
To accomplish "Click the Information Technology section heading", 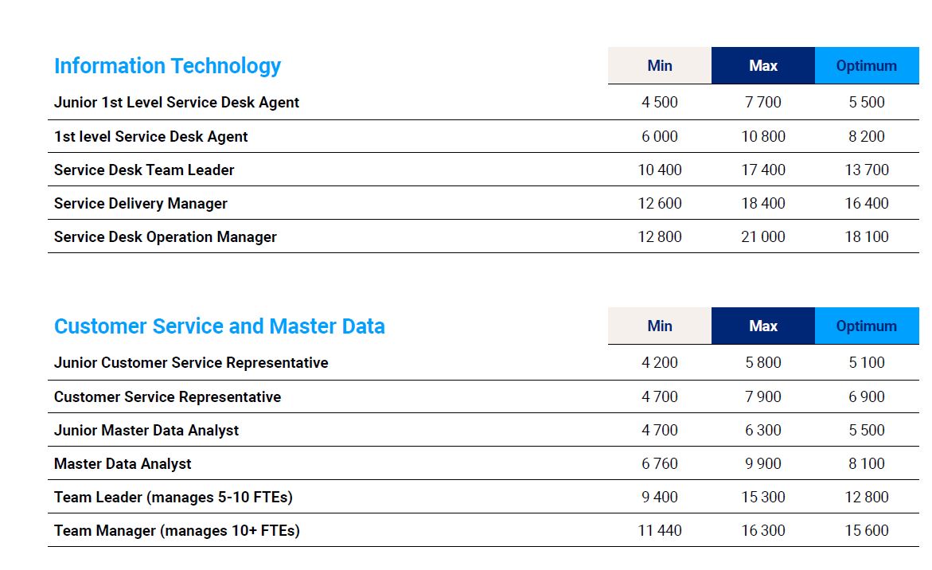I will [167, 66].
